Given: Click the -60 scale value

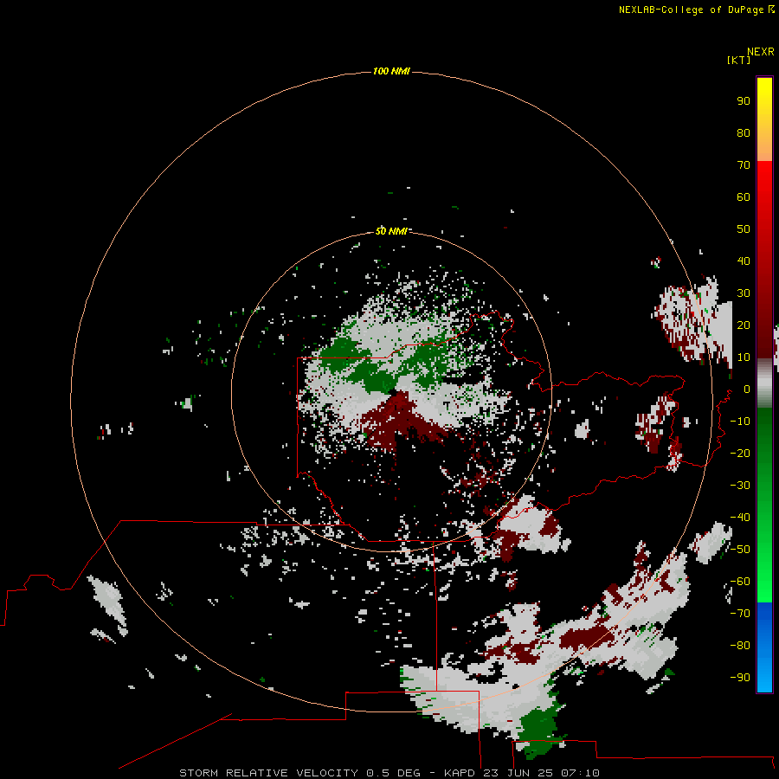Looking at the screenshot, I should [x=740, y=582].
